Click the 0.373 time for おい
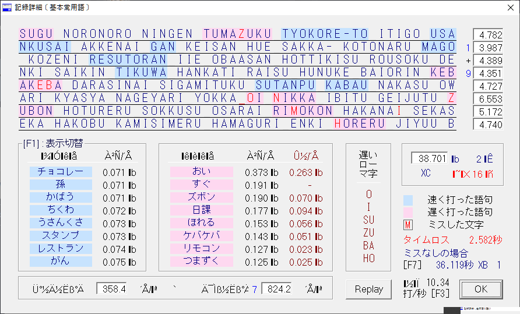520x314 pixels. click(x=261, y=172)
